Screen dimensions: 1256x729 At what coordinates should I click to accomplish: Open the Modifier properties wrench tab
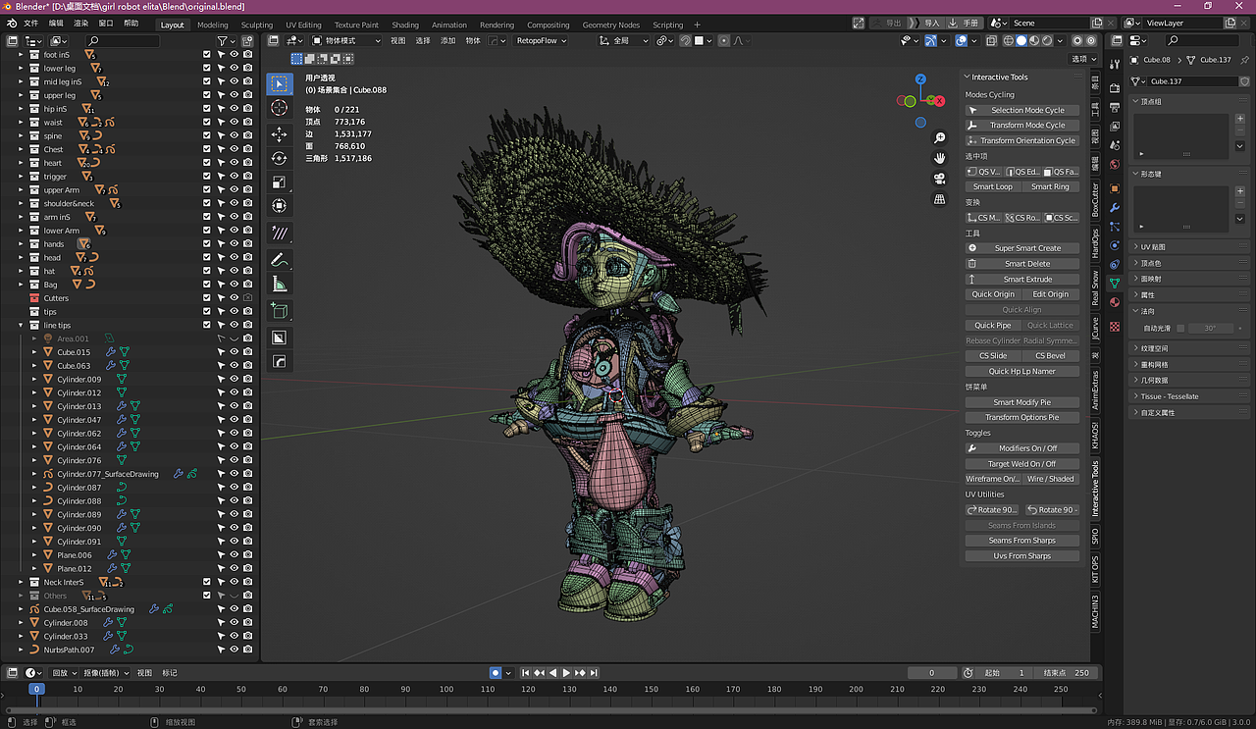point(1115,208)
